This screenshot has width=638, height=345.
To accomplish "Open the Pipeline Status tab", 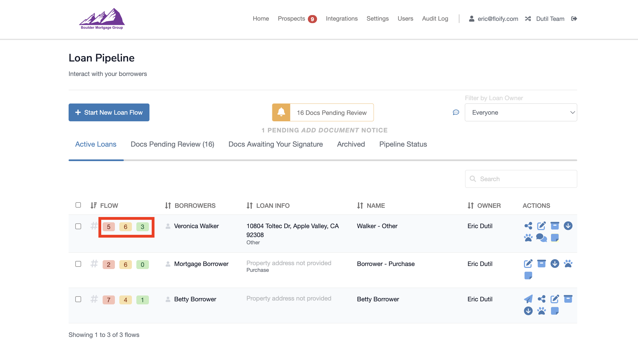I will click(403, 144).
